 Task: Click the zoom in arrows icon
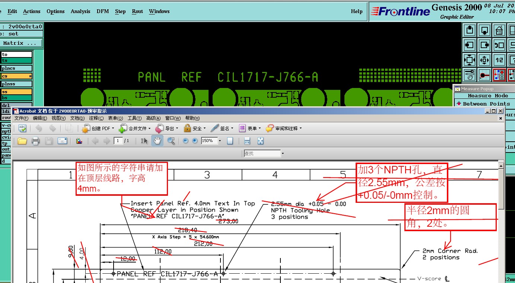point(470,60)
